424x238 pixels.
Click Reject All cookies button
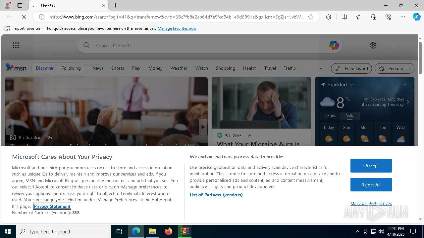click(371, 185)
